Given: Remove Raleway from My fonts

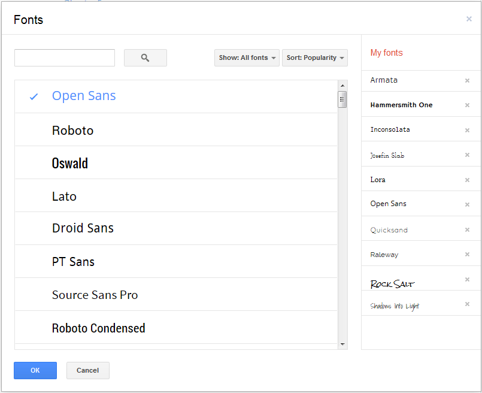Looking at the screenshot, I should [467, 255].
